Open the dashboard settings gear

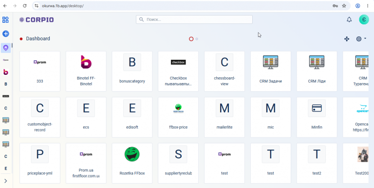pos(359,39)
